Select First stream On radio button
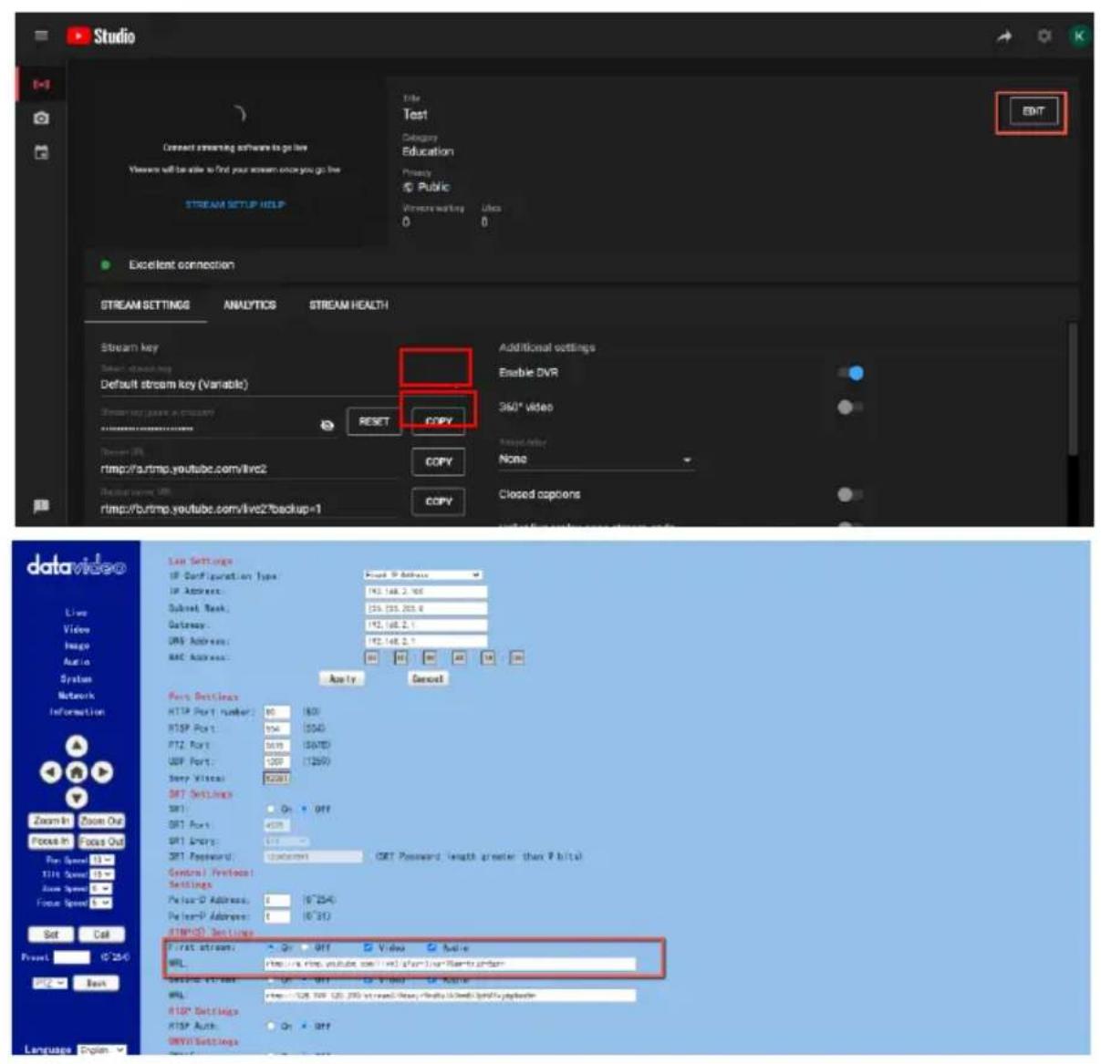Screen dimensions: 1101x1064 pos(271,948)
